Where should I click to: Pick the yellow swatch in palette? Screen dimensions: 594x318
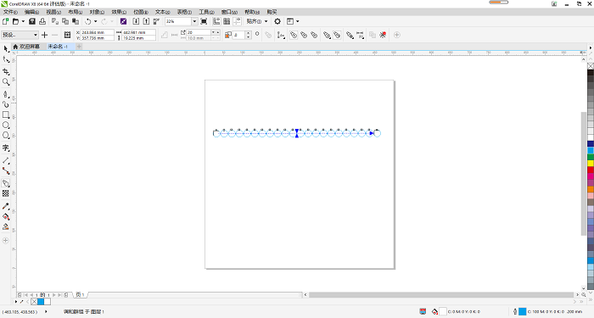(x=591, y=164)
